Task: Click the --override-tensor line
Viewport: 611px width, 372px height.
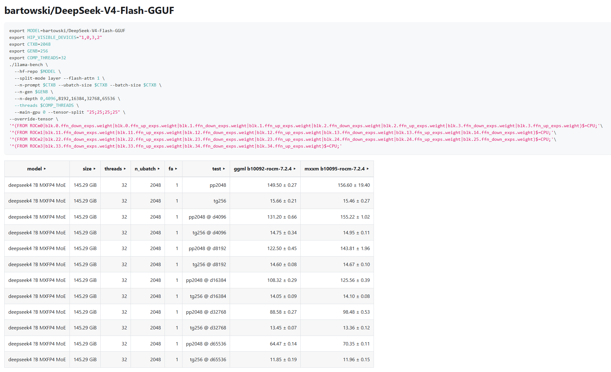Action: (34, 119)
